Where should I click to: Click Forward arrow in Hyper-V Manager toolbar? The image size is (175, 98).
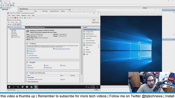click(3, 5)
